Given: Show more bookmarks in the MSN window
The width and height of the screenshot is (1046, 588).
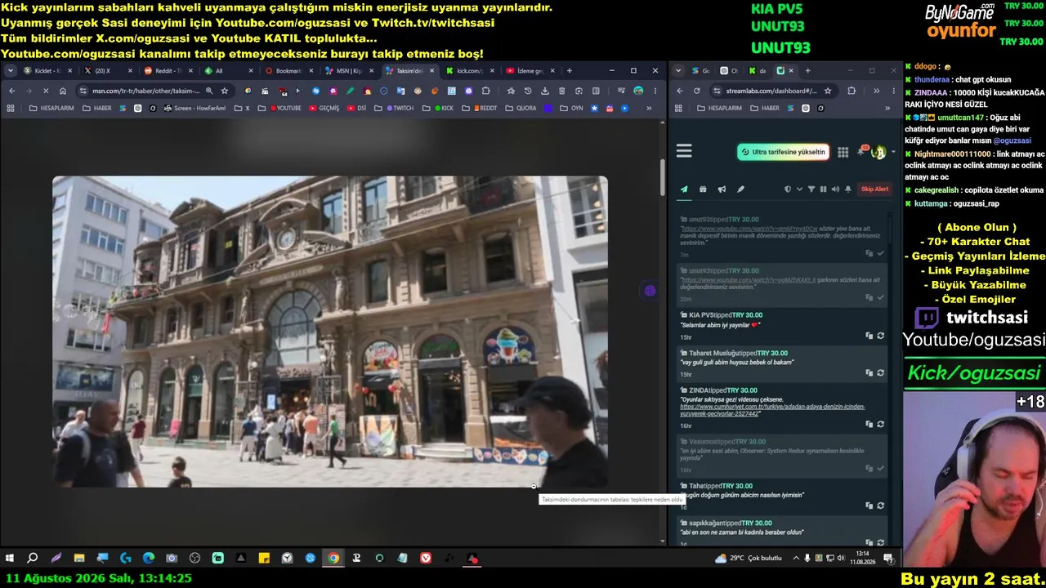Looking at the screenshot, I should click(x=649, y=109).
